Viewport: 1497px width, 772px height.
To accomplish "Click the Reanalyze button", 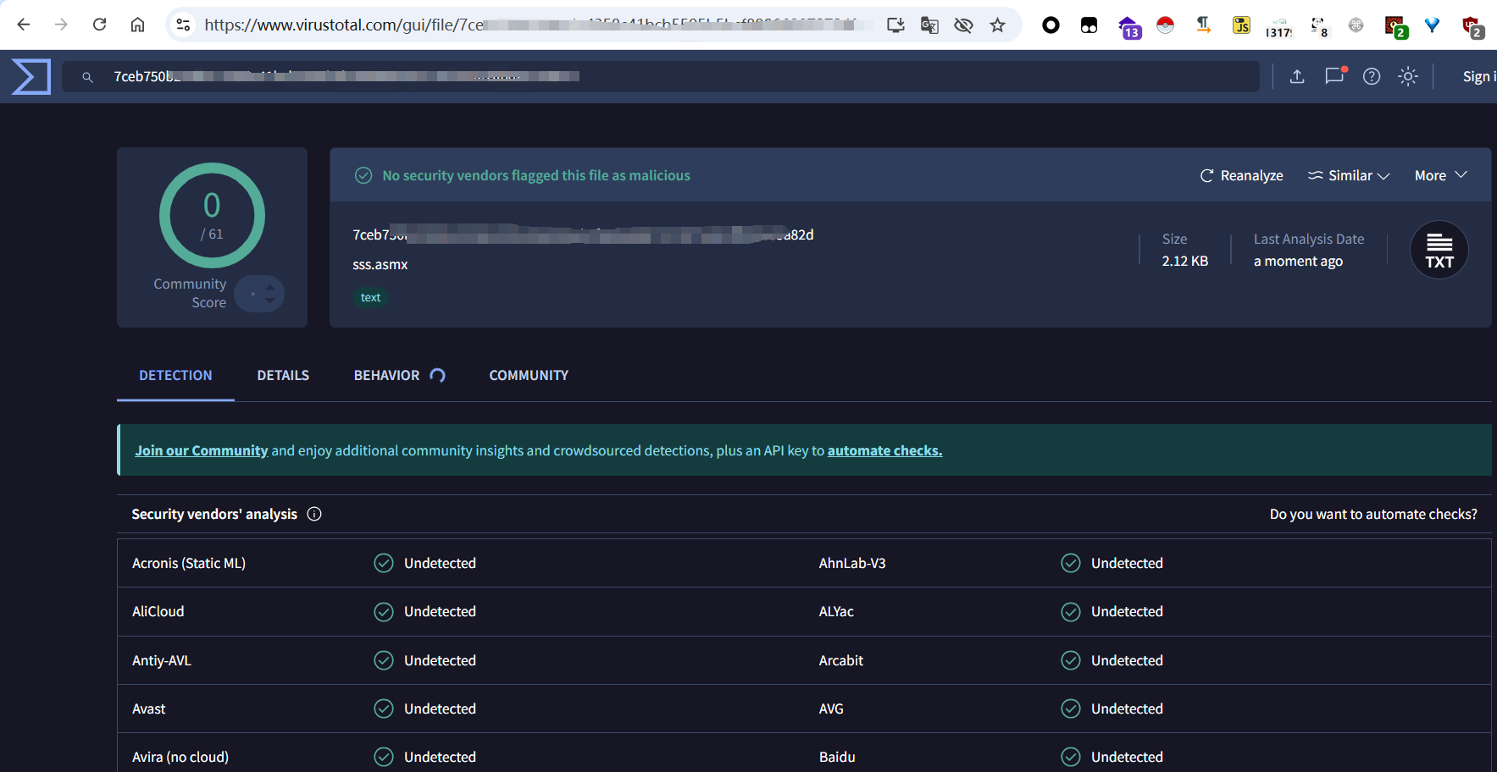I will point(1241,175).
